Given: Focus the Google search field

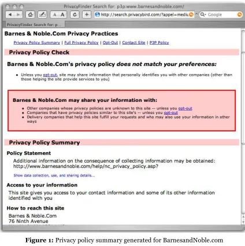Looking at the screenshot, I should click(x=221, y=14).
